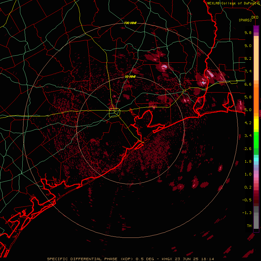
Task: Click the 50 NMI range ring label
Action: coord(130,77)
